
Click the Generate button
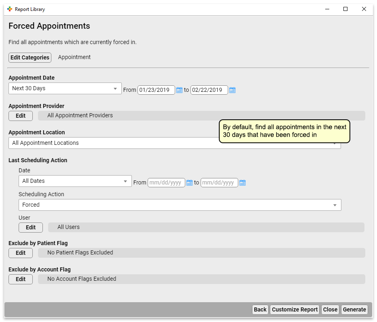354,309
